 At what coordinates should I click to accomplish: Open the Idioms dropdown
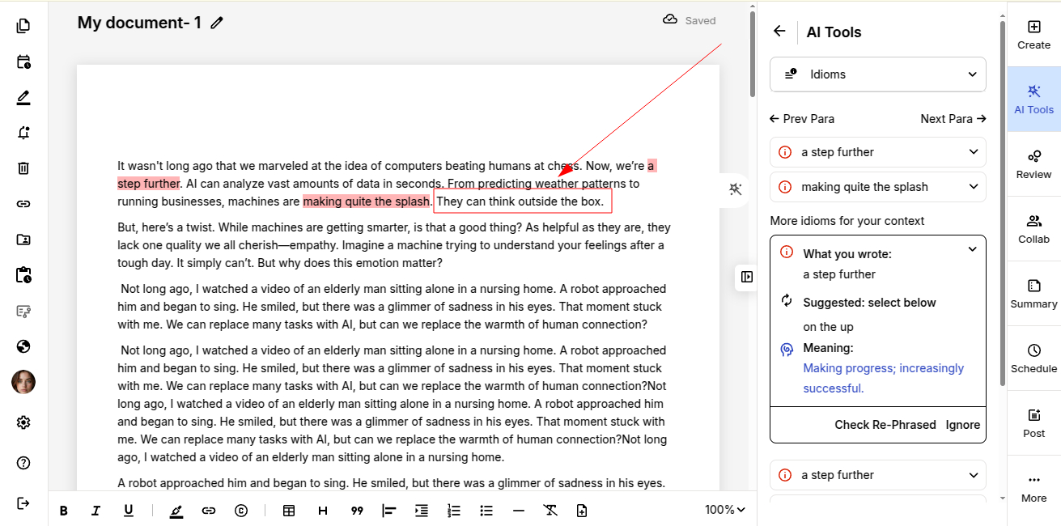878,74
